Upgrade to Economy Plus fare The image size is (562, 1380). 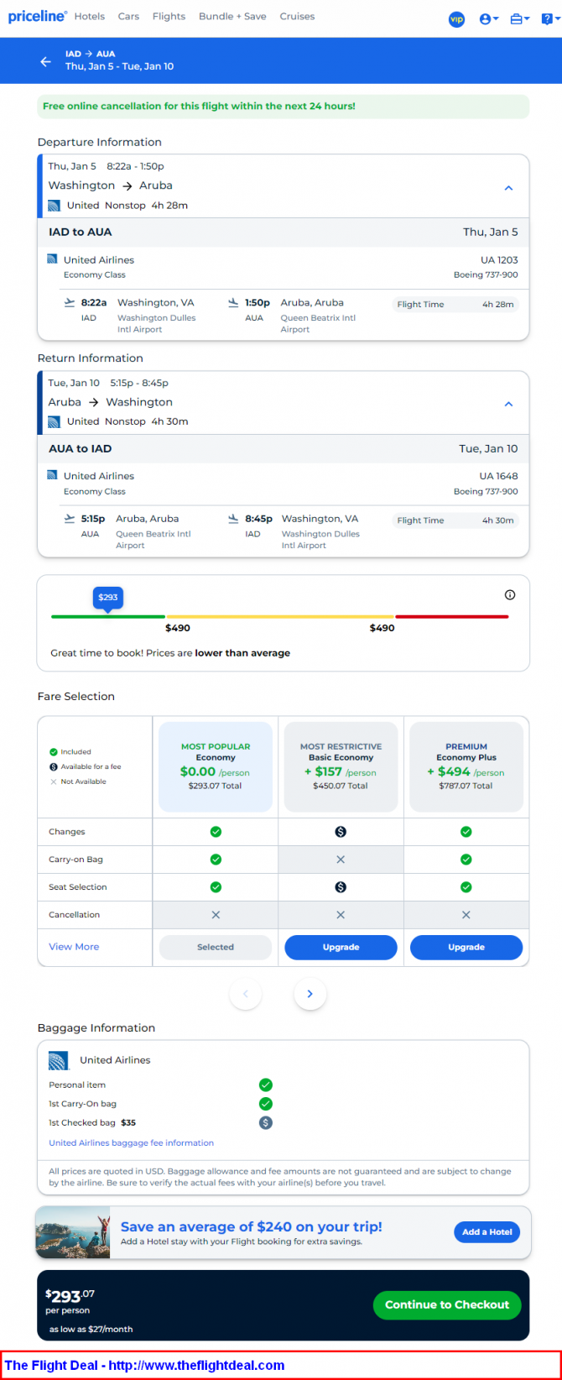point(466,947)
